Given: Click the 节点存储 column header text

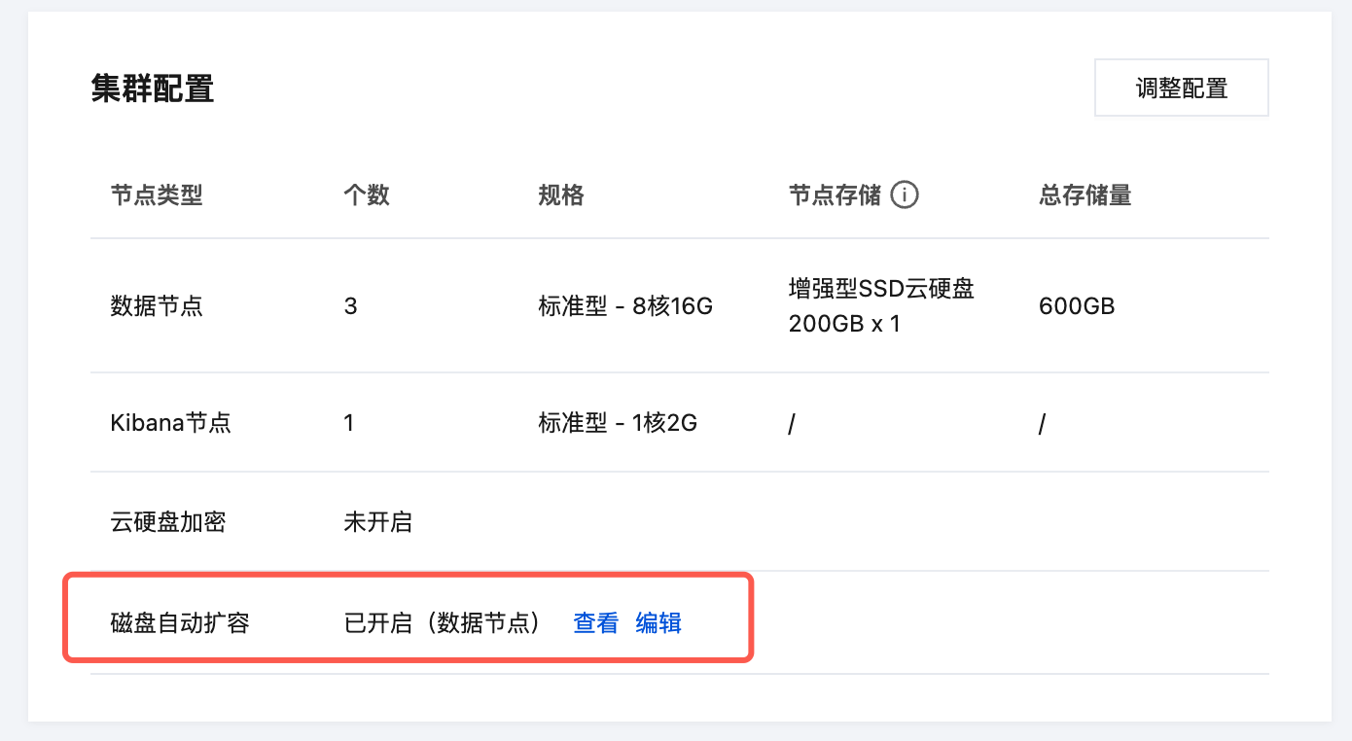Looking at the screenshot, I should [835, 195].
